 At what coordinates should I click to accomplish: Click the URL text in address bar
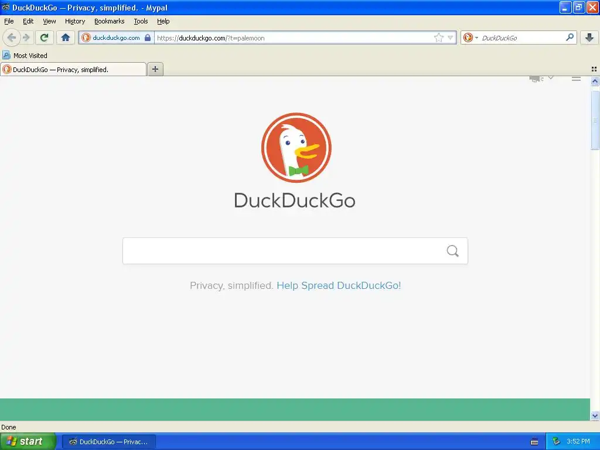coord(211,38)
